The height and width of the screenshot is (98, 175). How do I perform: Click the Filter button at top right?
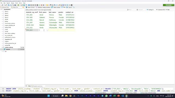[168, 10]
